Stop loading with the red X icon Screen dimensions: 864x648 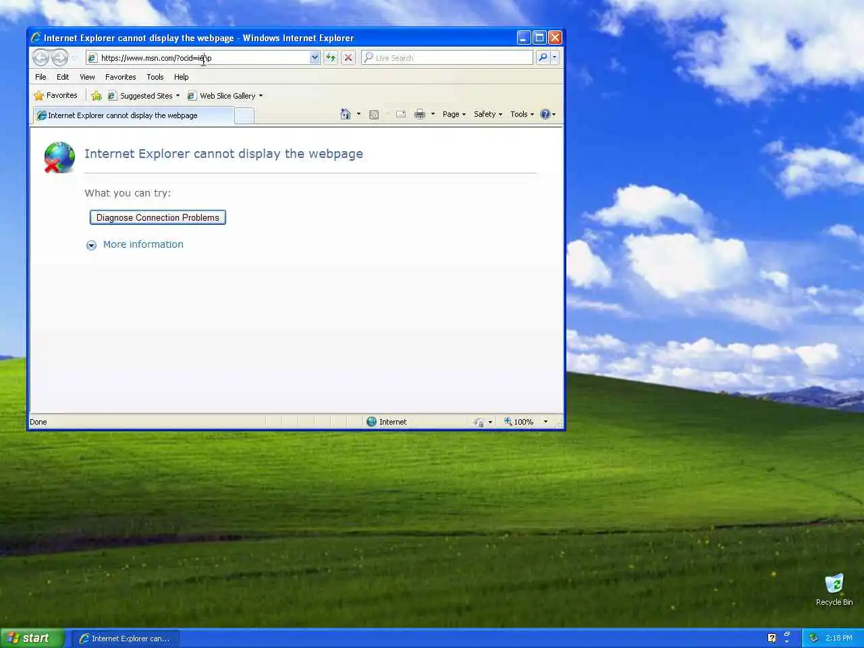(x=348, y=58)
